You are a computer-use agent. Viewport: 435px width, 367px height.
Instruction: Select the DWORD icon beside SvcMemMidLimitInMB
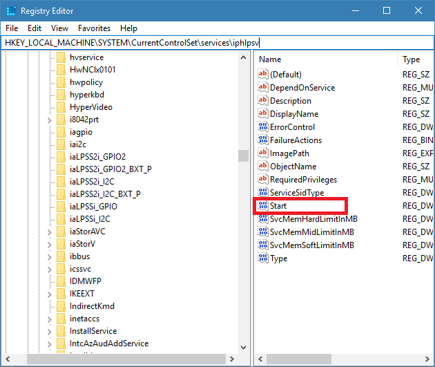click(262, 232)
